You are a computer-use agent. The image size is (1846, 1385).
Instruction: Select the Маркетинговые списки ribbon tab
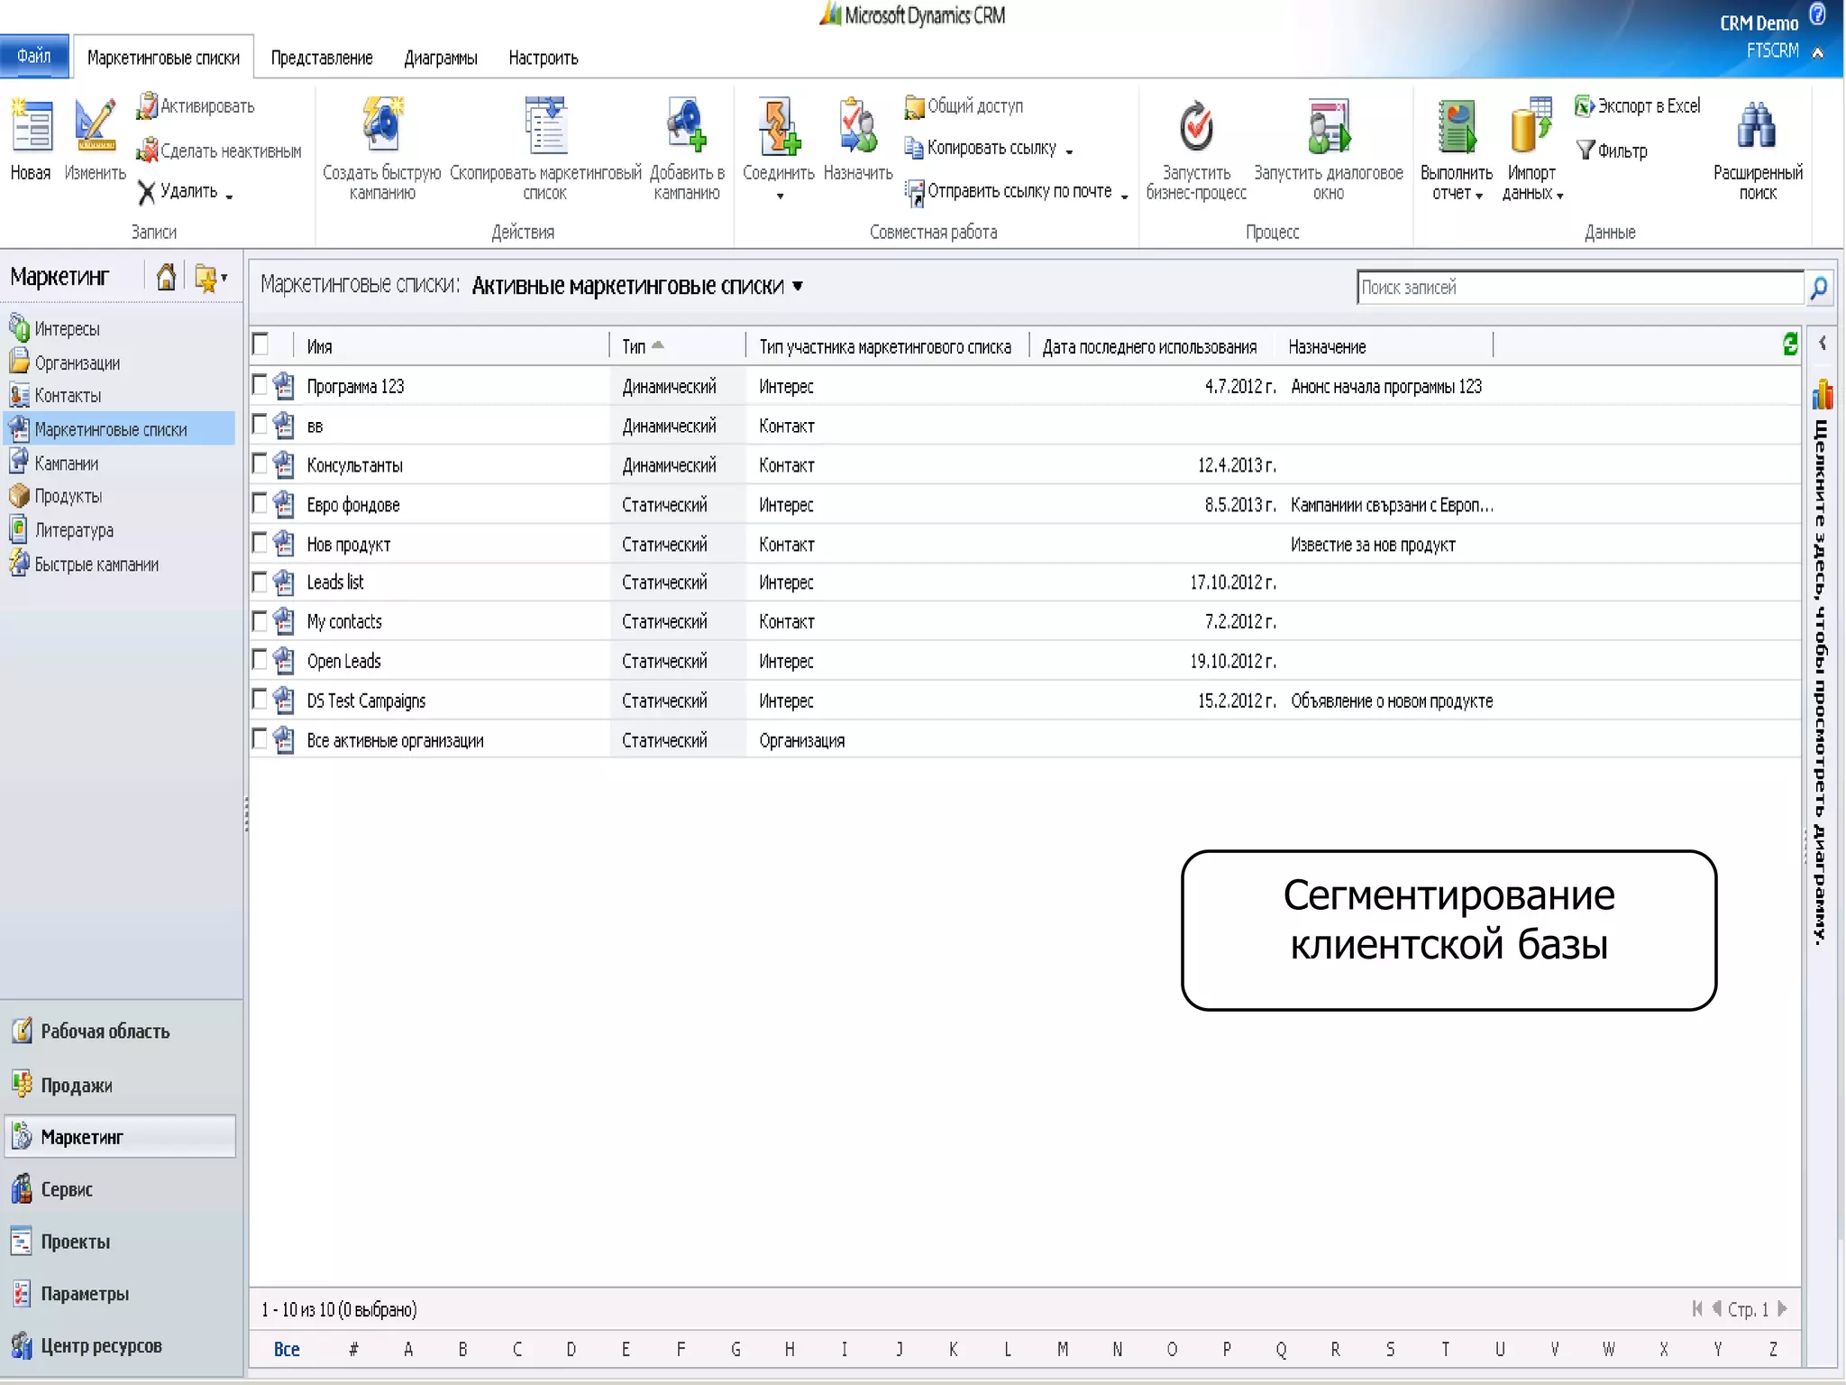click(x=163, y=58)
